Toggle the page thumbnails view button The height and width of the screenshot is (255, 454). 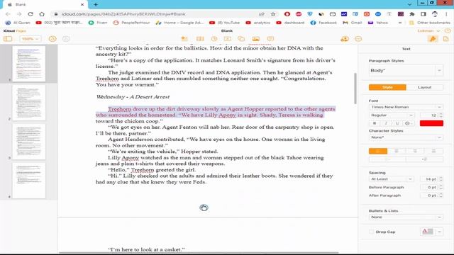[x=8, y=39]
